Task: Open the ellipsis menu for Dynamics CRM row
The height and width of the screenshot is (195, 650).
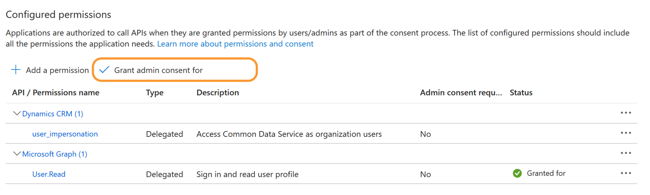Action: click(626, 113)
